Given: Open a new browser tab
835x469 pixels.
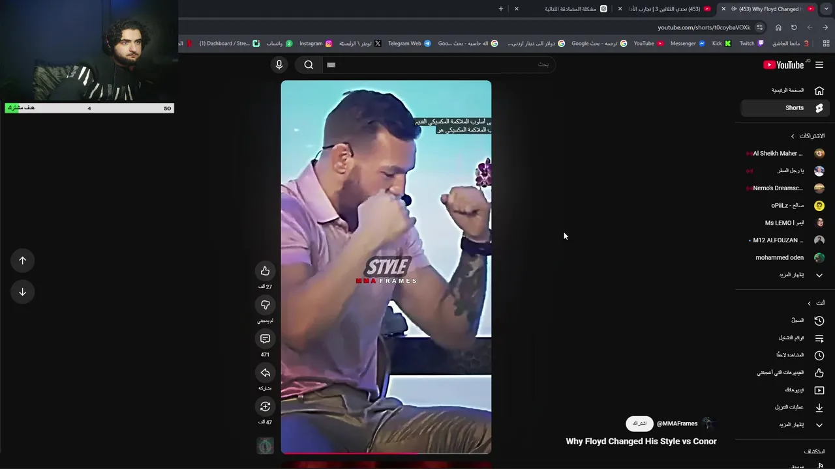Looking at the screenshot, I should point(501,9).
